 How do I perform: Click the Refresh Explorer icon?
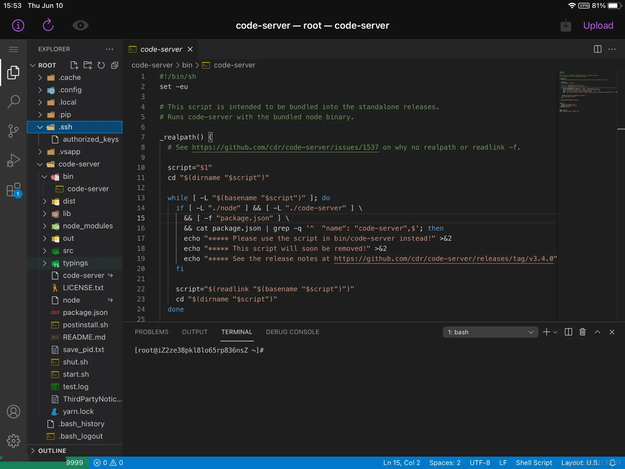pos(101,65)
